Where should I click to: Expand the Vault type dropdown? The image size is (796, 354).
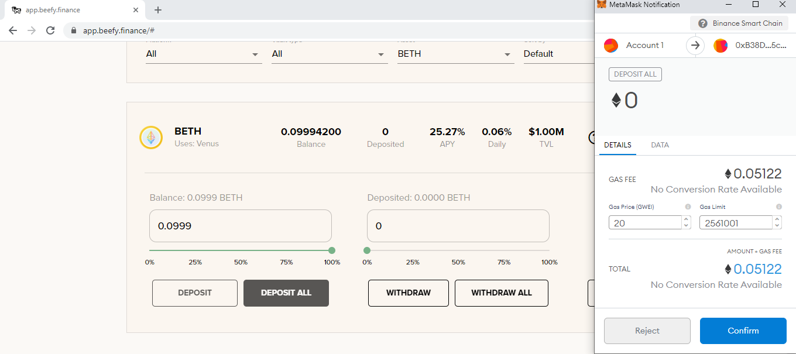[x=330, y=54]
